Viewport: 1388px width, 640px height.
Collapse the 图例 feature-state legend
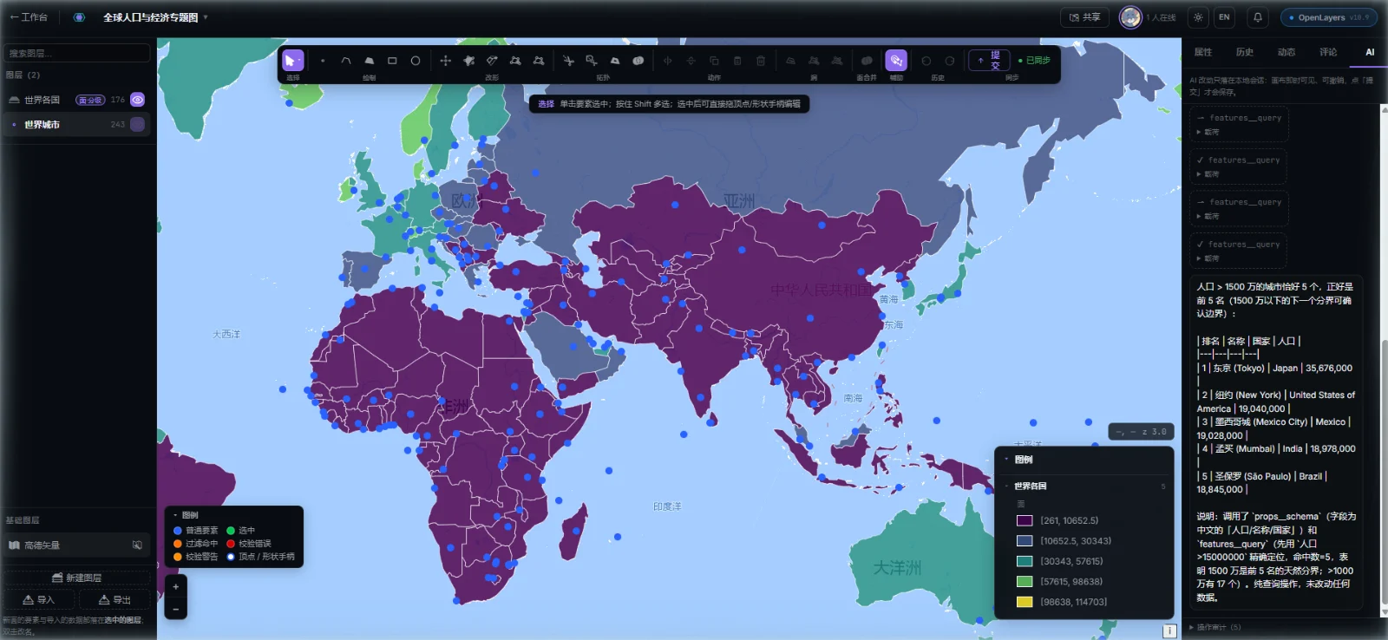(176, 515)
